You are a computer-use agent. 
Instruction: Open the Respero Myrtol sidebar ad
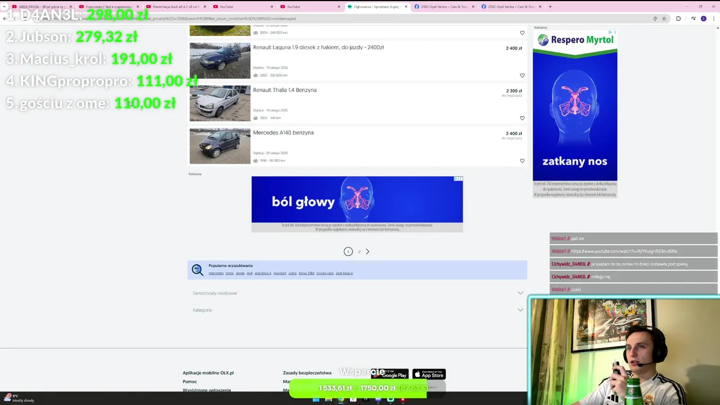575,112
